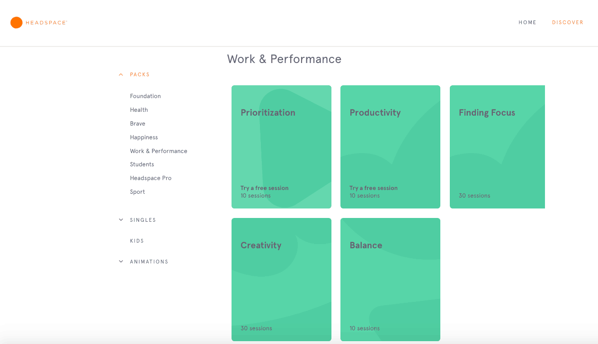Open the Creativity pack card

coord(281,280)
